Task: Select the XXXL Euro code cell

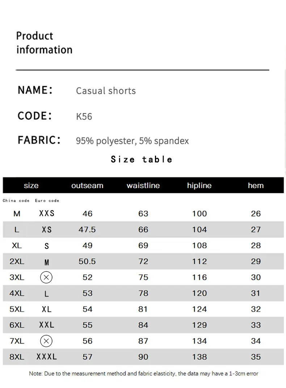Action: [47, 357]
